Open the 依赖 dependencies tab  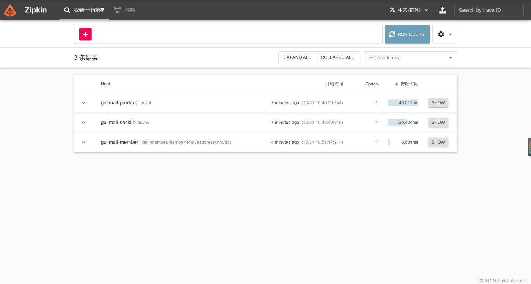click(124, 10)
